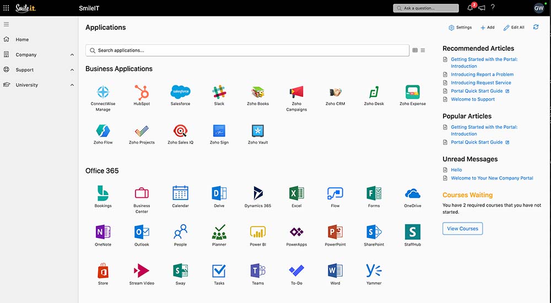551x303 pixels.
Task: Open the GW user profile avatar
Action: tap(539, 8)
